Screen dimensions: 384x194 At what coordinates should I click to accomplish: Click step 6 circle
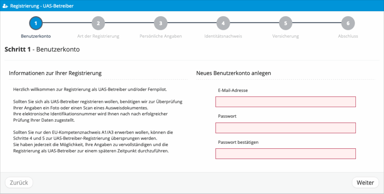pos(348,23)
